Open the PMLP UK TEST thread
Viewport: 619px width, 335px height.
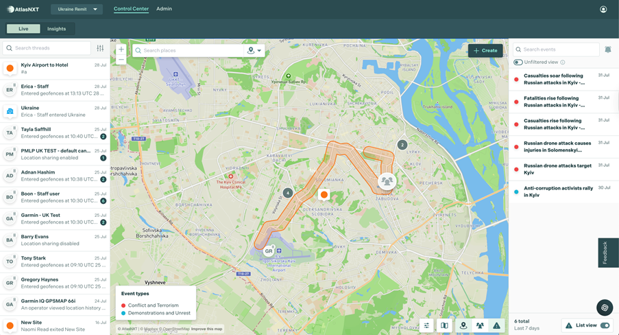(55, 154)
